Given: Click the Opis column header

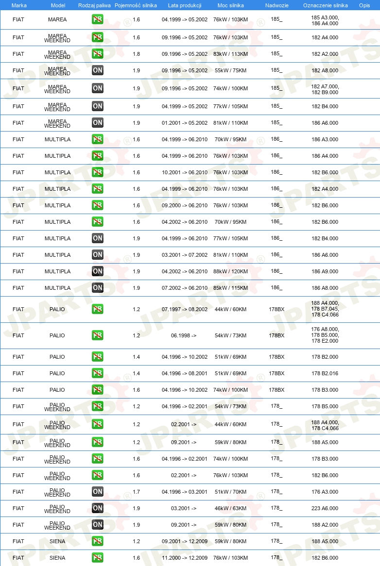Looking at the screenshot, I should 364,5.
